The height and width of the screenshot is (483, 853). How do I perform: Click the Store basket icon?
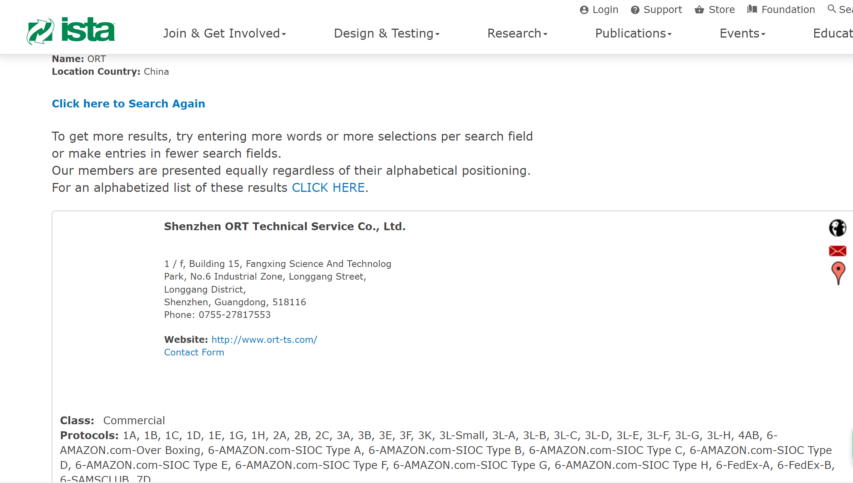pyautogui.click(x=699, y=10)
